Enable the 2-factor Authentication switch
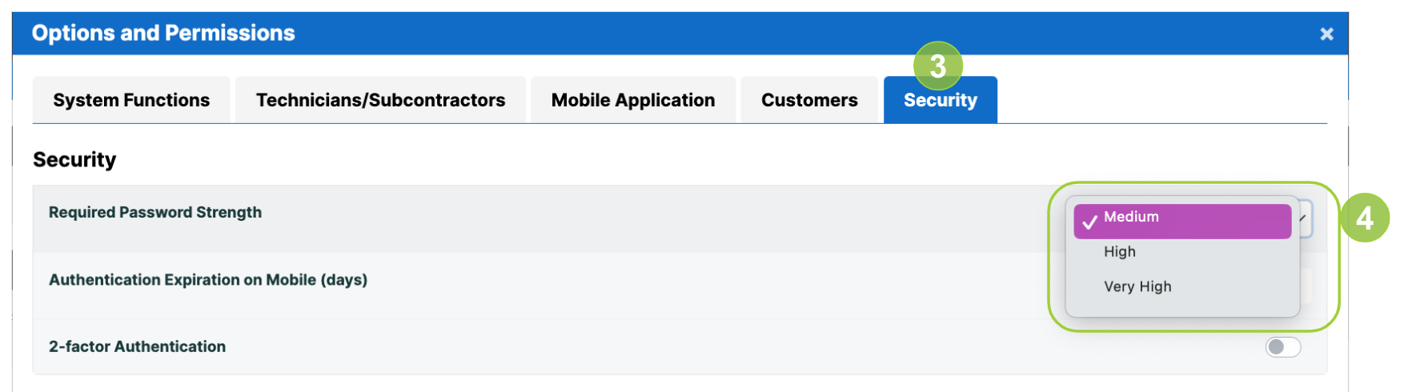Viewport: 1420px width, 392px height. coord(1283,346)
